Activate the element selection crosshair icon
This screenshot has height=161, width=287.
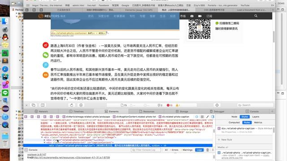[x=217, y=105]
